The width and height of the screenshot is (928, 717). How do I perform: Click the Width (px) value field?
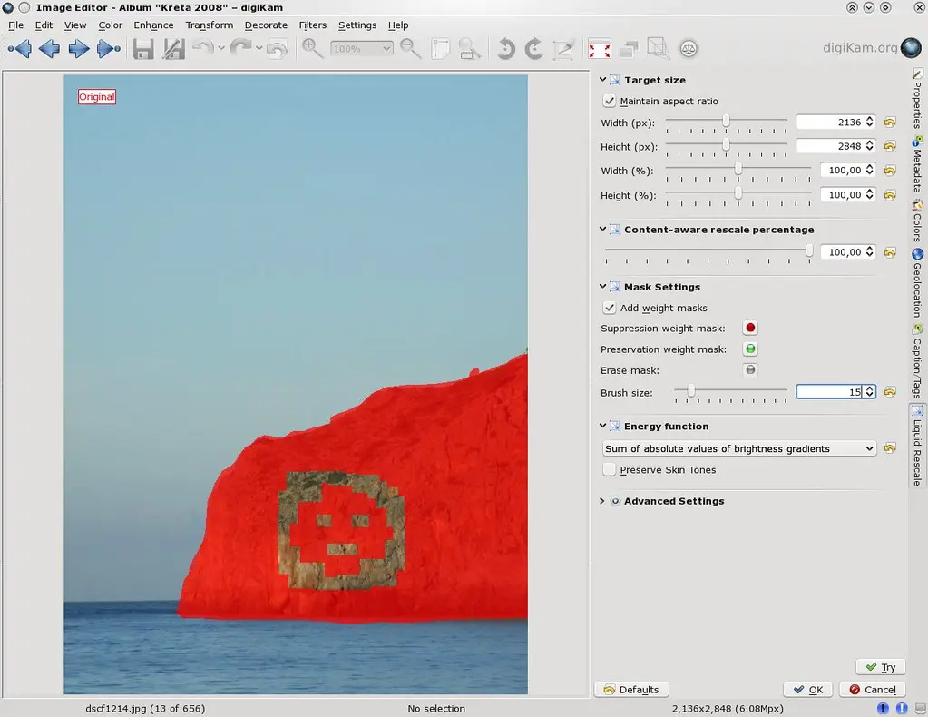828,122
